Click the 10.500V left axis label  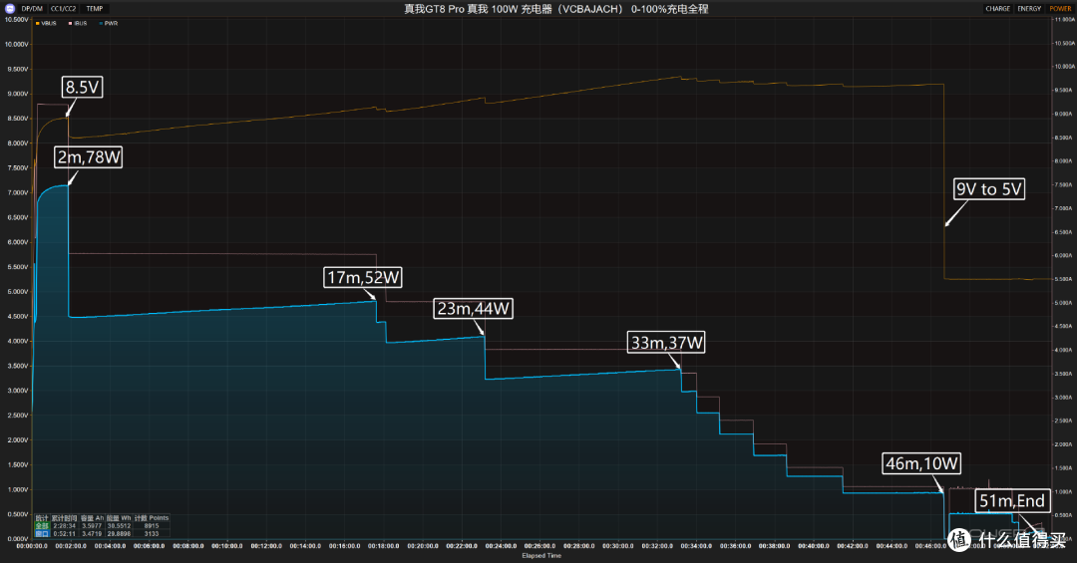pyautogui.click(x=16, y=19)
